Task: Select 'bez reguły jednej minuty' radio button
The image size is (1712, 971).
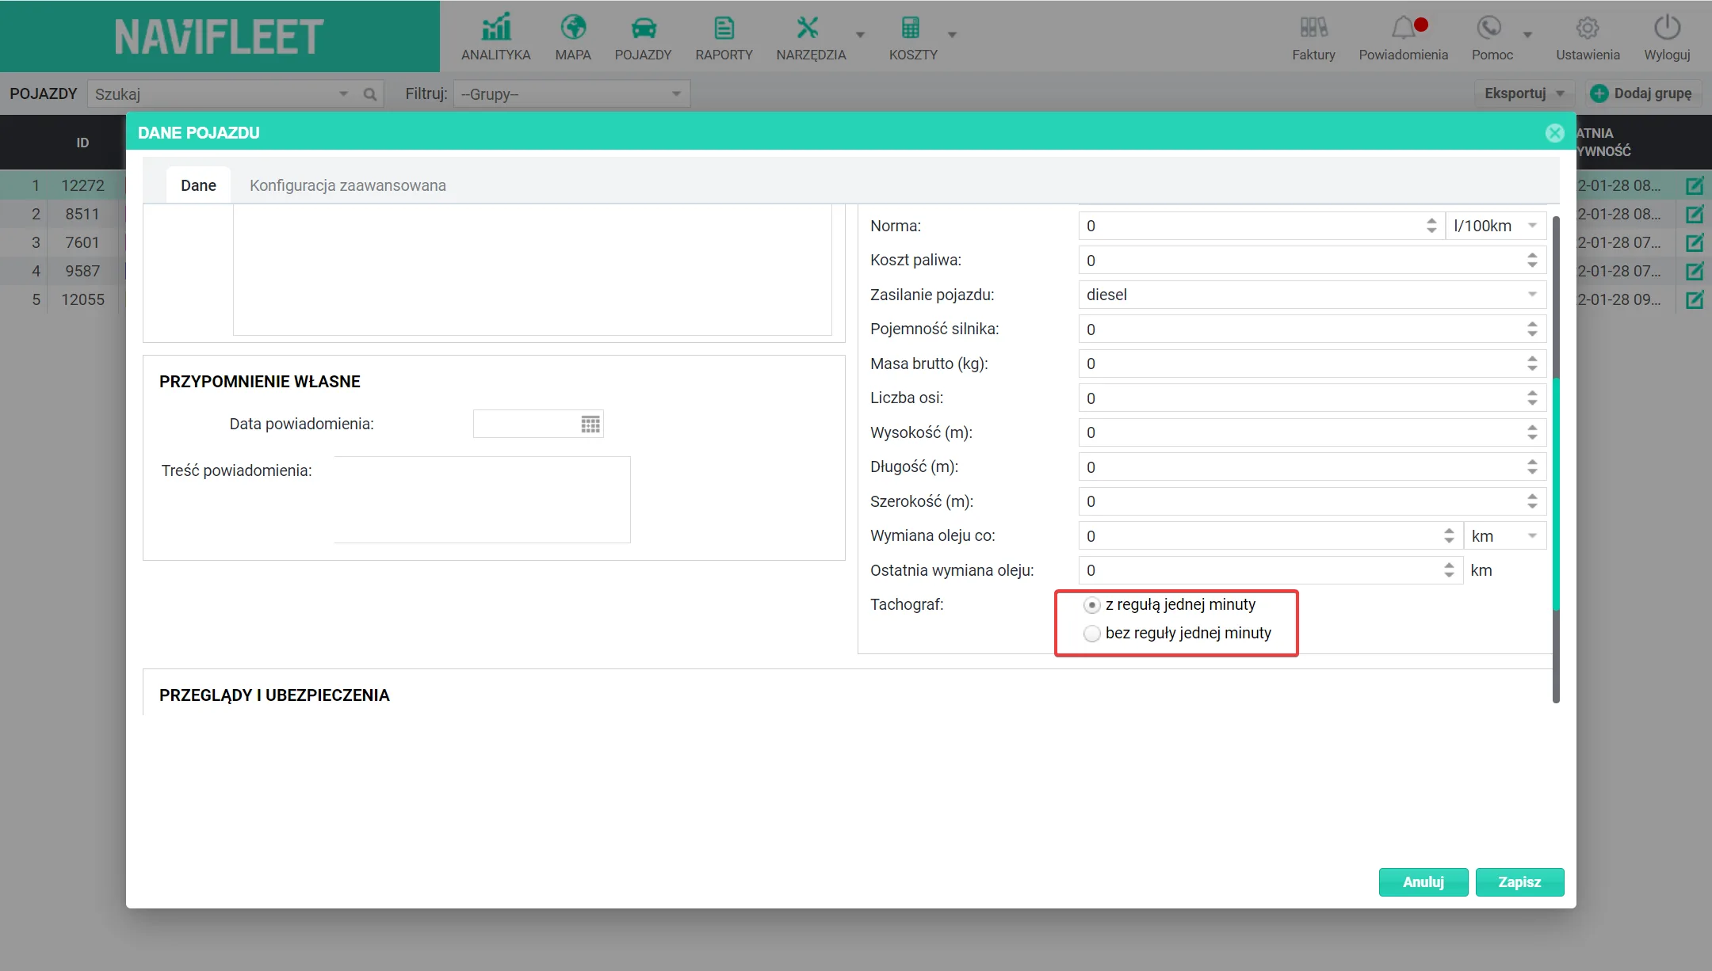Action: [1092, 634]
